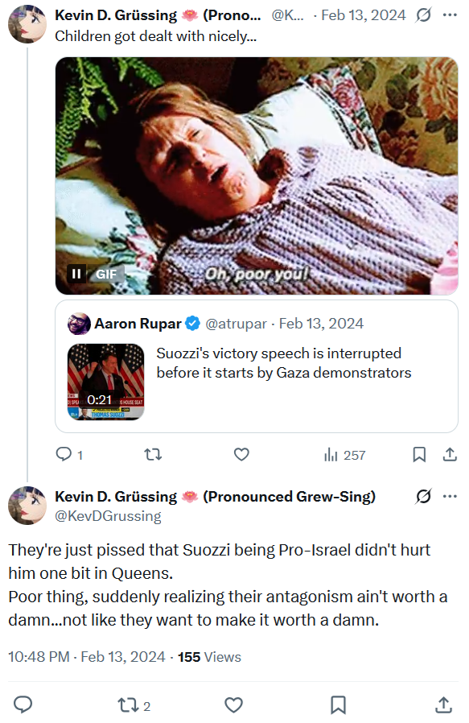Share the main tweet

click(443, 705)
